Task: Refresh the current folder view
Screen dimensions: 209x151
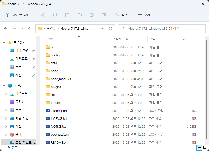Action: tap(110, 28)
